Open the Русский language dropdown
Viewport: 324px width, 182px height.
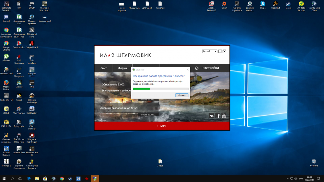[209, 51]
